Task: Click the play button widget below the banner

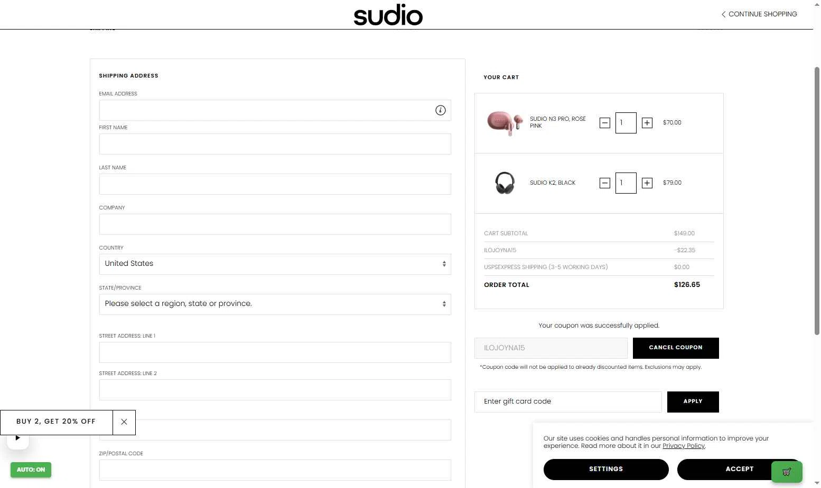Action: tap(17, 438)
